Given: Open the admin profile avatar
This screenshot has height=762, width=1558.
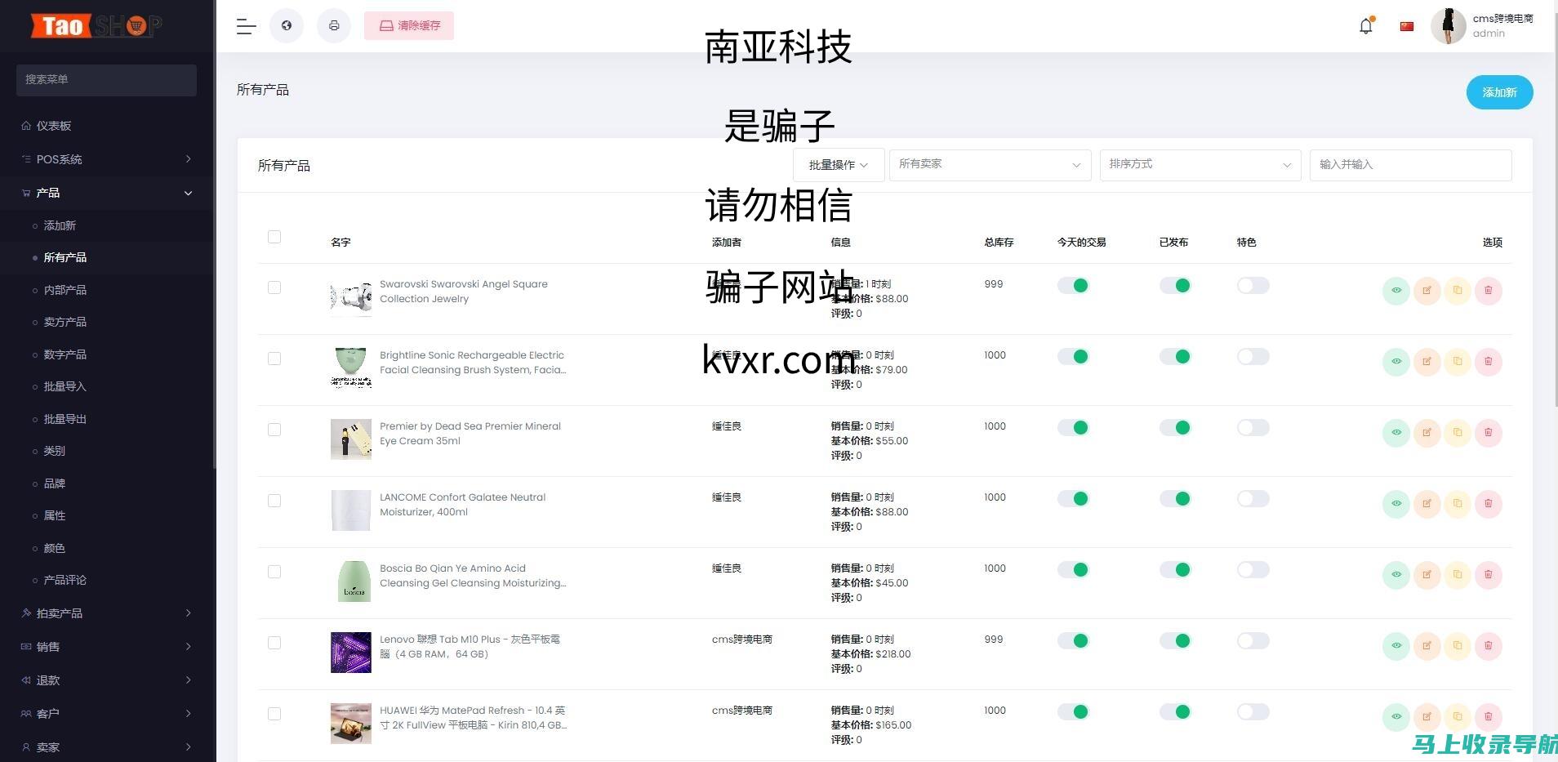Looking at the screenshot, I should pyautogui.click(x=1449, y=26).
